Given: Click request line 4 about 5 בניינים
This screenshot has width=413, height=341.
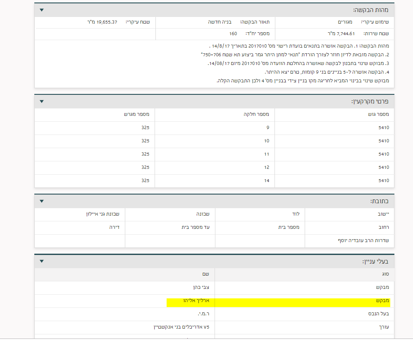Looking at the screenshot, I should point(327,72).
